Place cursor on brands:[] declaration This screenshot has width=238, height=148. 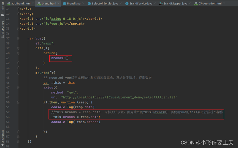pos(60,58)
